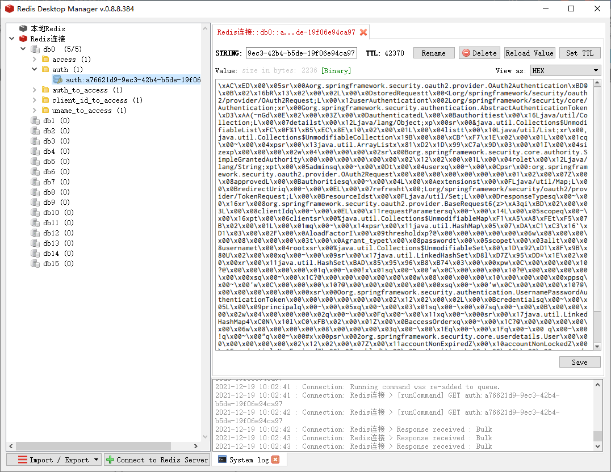
Task: Click the db7 database icon
Action: pos(35,182)
